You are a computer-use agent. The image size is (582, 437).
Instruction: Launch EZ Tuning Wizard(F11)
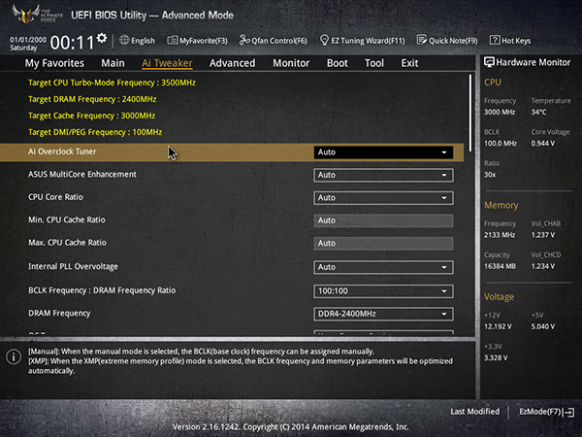pyautogui.click(x=362, y=41)
